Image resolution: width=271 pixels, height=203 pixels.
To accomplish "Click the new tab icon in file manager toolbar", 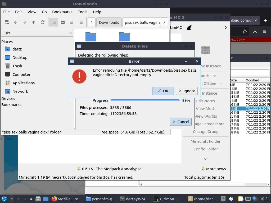I will [7, 22].
